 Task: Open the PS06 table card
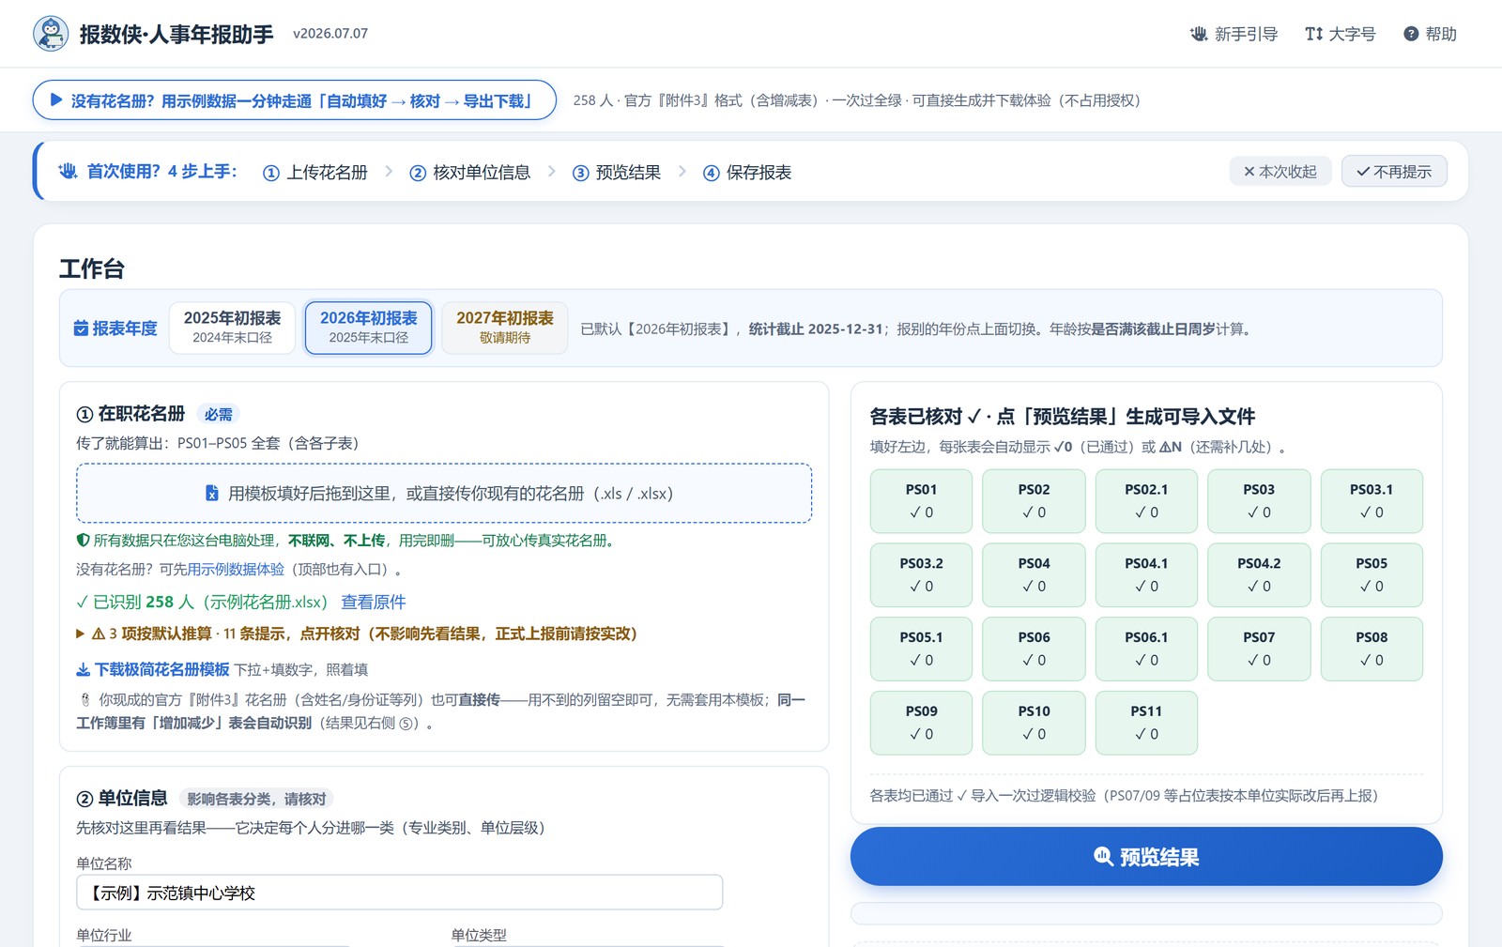click(x=1034, y=649)
